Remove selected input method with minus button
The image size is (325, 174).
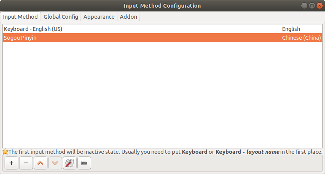(26, 163)
